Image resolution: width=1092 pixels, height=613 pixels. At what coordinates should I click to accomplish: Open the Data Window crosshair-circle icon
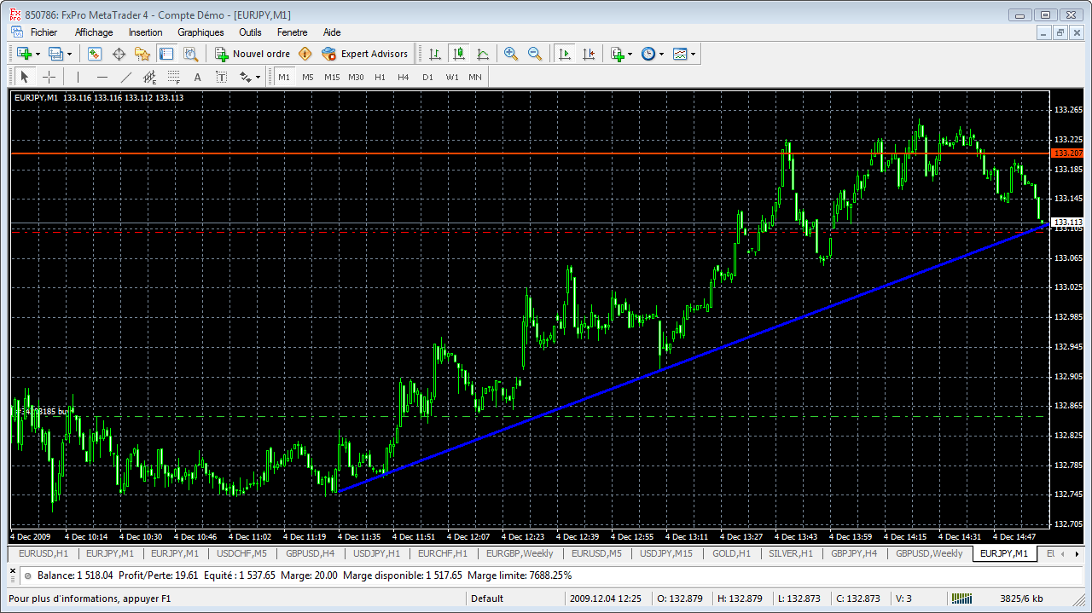click(x=119, y=54)
